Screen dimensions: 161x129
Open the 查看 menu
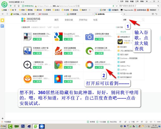(x=127, y=2)
